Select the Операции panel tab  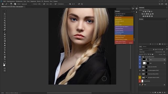coord(117,11)
